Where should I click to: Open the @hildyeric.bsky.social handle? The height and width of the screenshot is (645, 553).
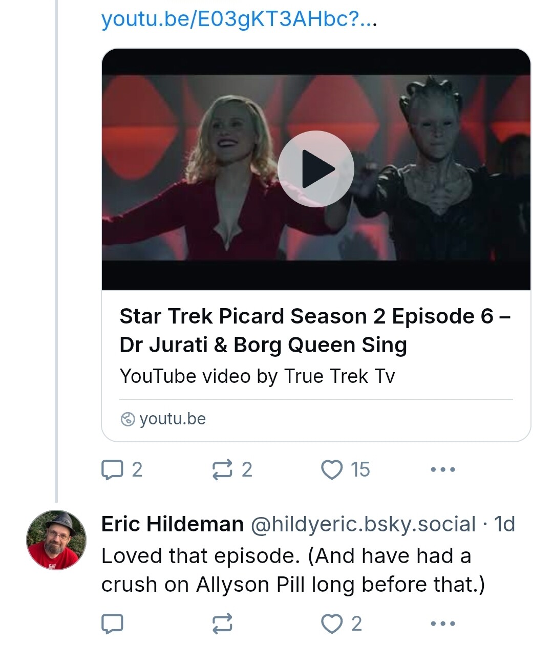[363, 524]
